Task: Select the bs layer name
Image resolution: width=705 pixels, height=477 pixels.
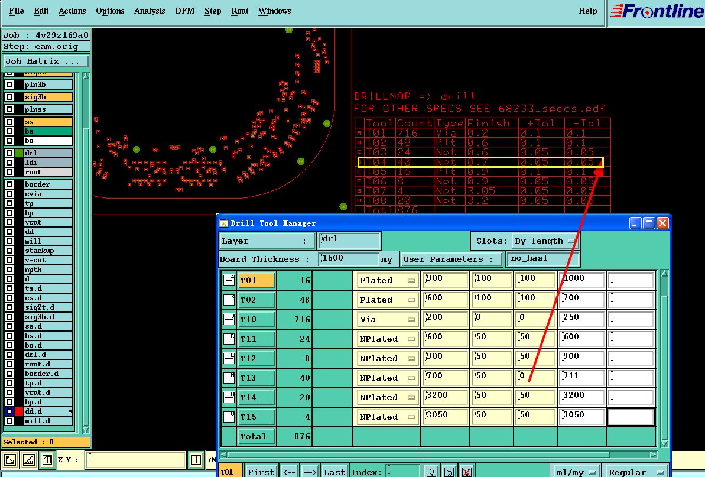Action: (48, 131)
